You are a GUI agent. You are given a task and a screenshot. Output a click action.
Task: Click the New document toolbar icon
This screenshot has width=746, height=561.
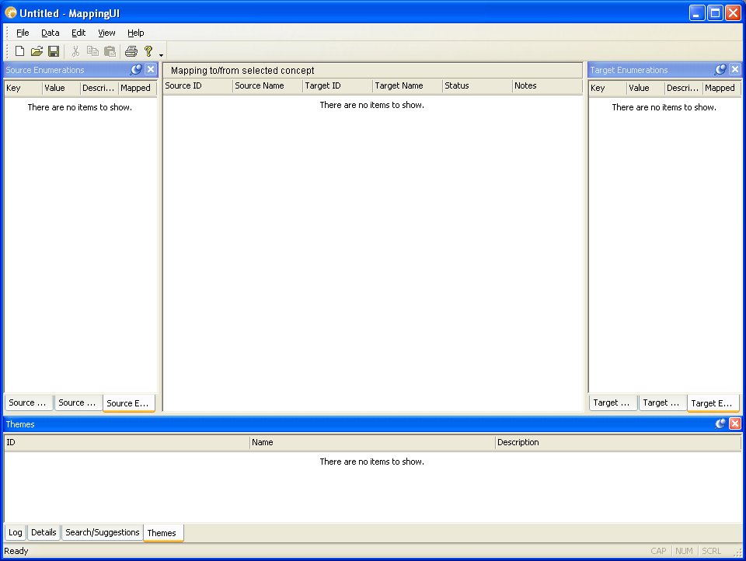[19, 51]
